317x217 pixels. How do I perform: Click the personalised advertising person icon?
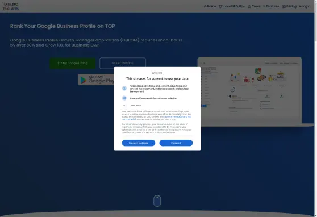click(124, 89)
